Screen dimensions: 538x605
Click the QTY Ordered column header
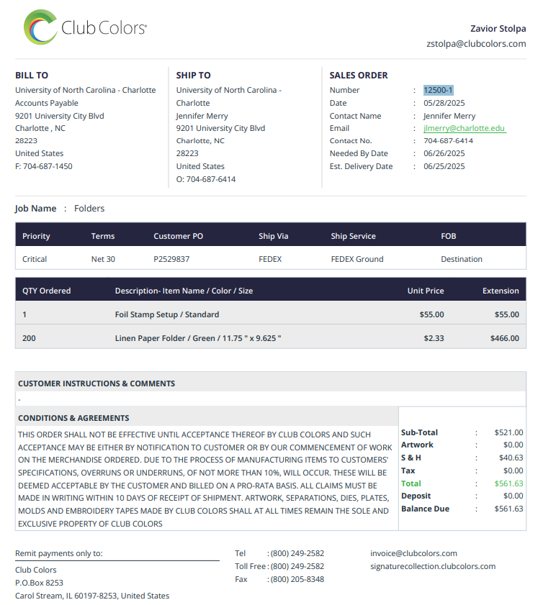[x=46, y=291]
